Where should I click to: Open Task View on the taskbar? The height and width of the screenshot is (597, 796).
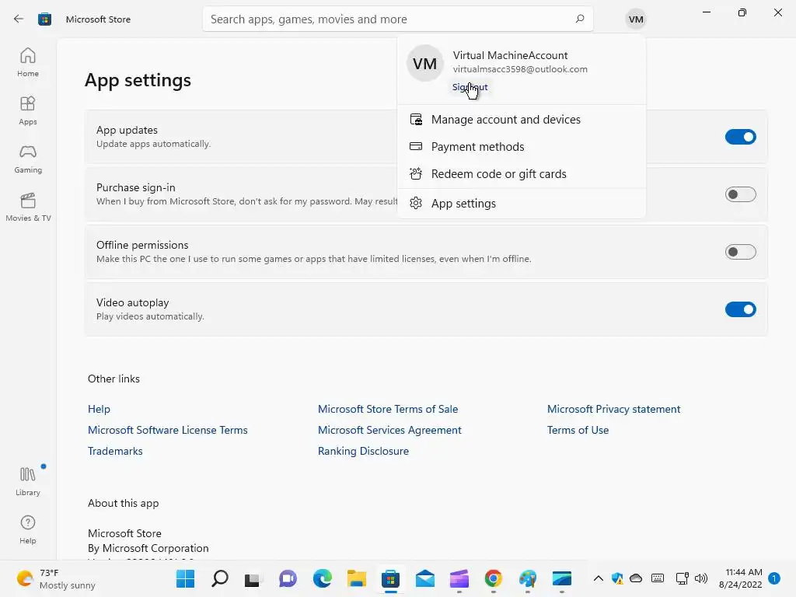(x=253, y=578)
